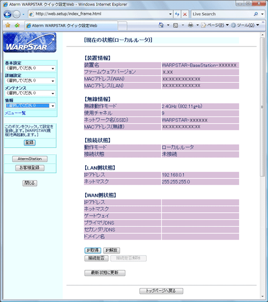This screenshot has height=302, width=268.
Task: Expand the Home button dropdown arrow
Action: (x=168, y=25)
